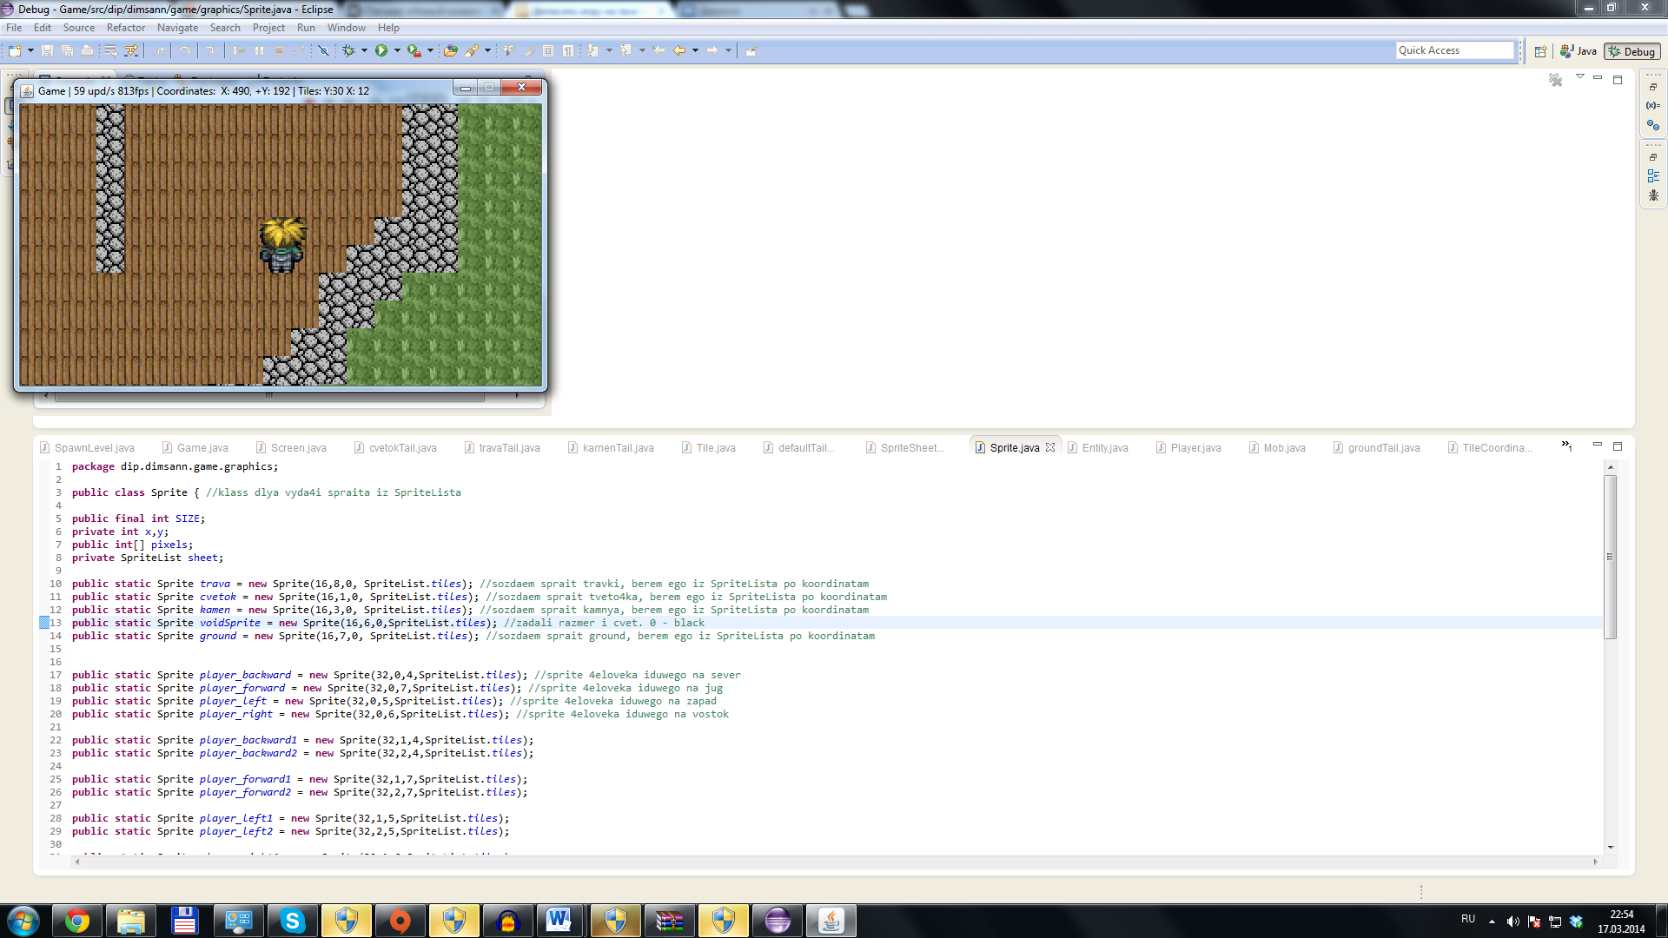This screenshot has width=1668, height=938.
Task: Click the Debug bug icon in toolbar
Action: tap(348, 50)
